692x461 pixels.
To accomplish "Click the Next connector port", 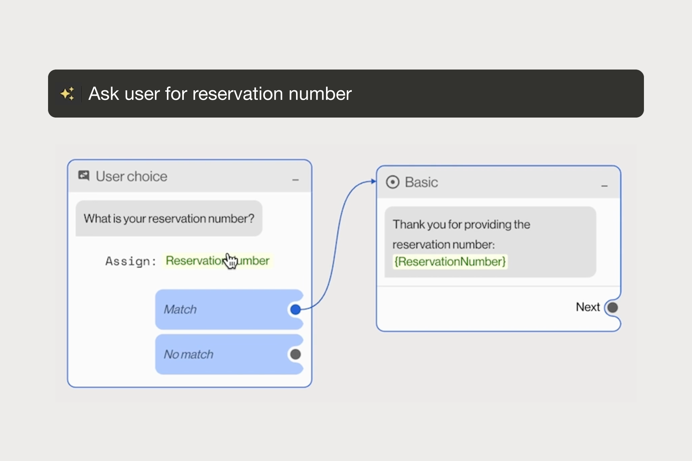I will click(x=613, y=307).
